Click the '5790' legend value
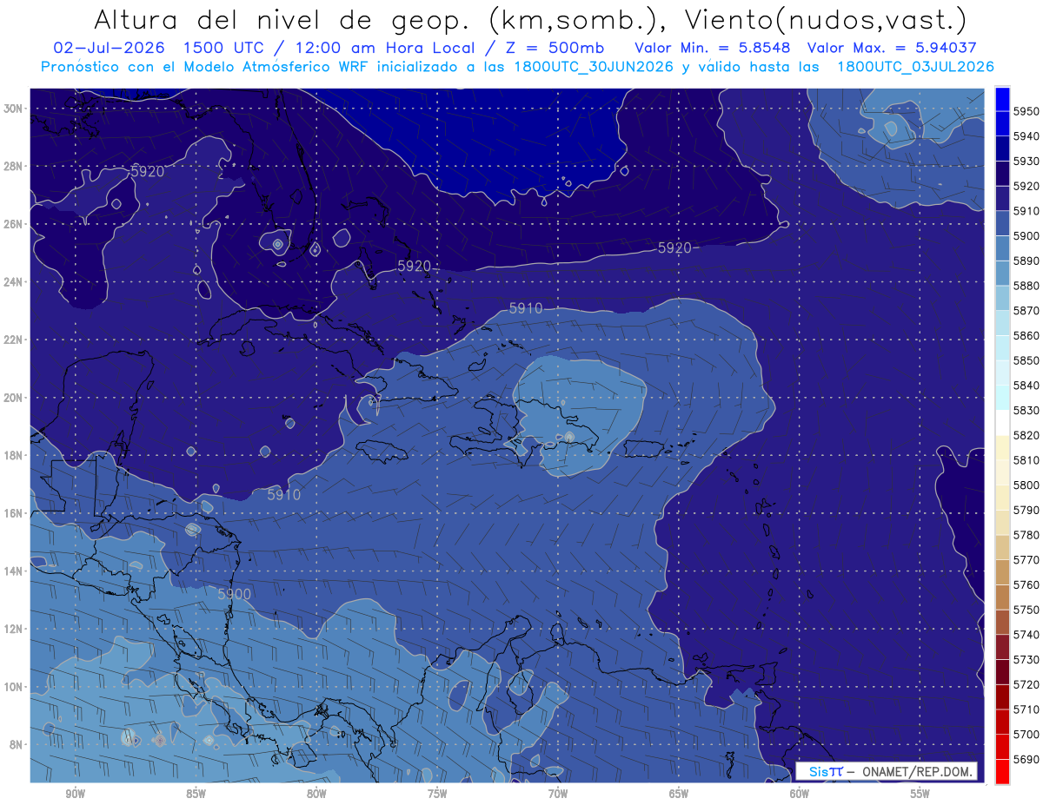The image size is (1043, 805). pyautogui.click(x=1026, y=510)
